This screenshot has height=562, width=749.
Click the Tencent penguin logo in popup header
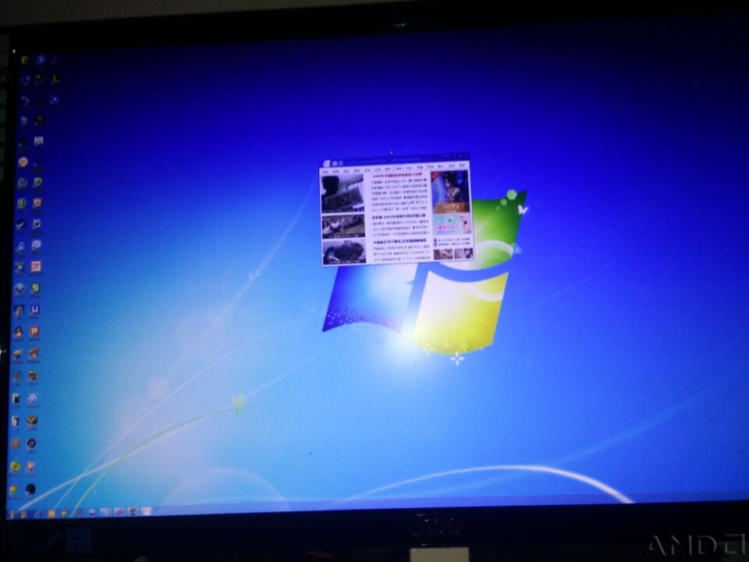[327, 163]
